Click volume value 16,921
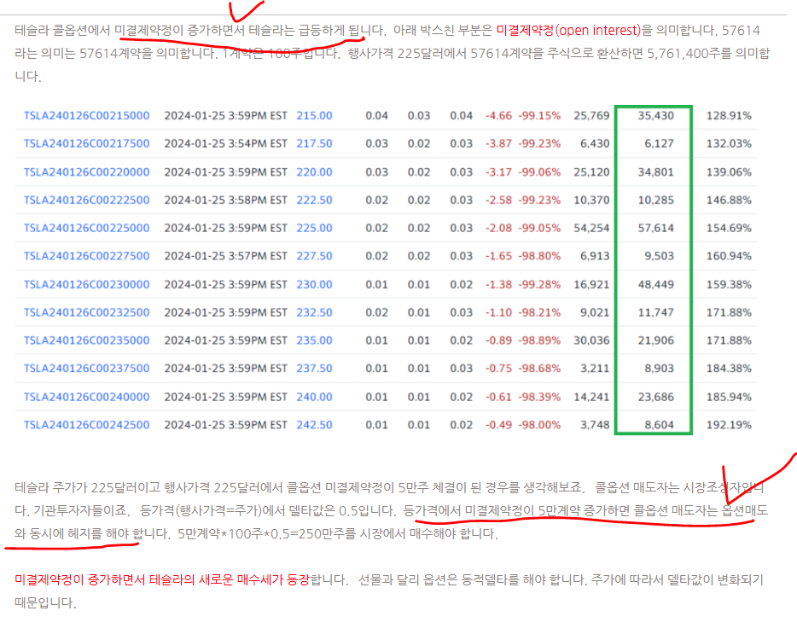The height and width of the screenshot is (634, 797). (591, 285)
